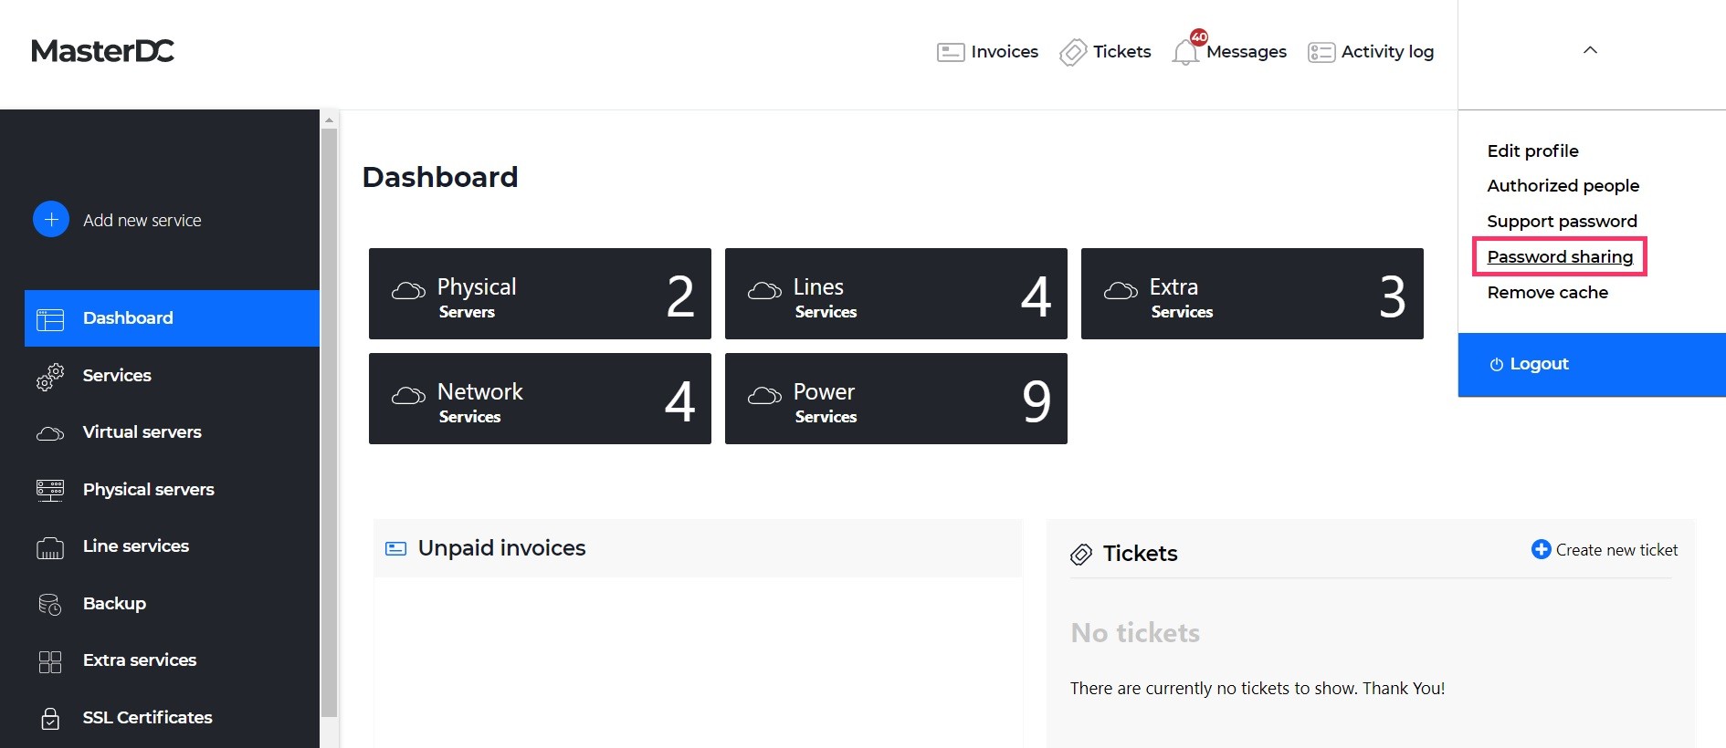1726x748 pixels.
Task: Collapse the user menu with chevron arrow
Action: point(1590,50)
